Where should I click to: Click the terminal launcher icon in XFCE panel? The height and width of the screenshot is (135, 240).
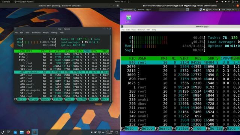point(187,10)
